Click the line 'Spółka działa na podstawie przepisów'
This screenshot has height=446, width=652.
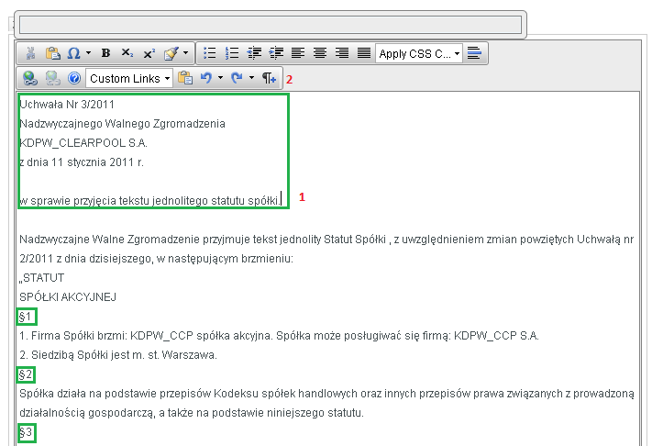(x=326, y=393)
